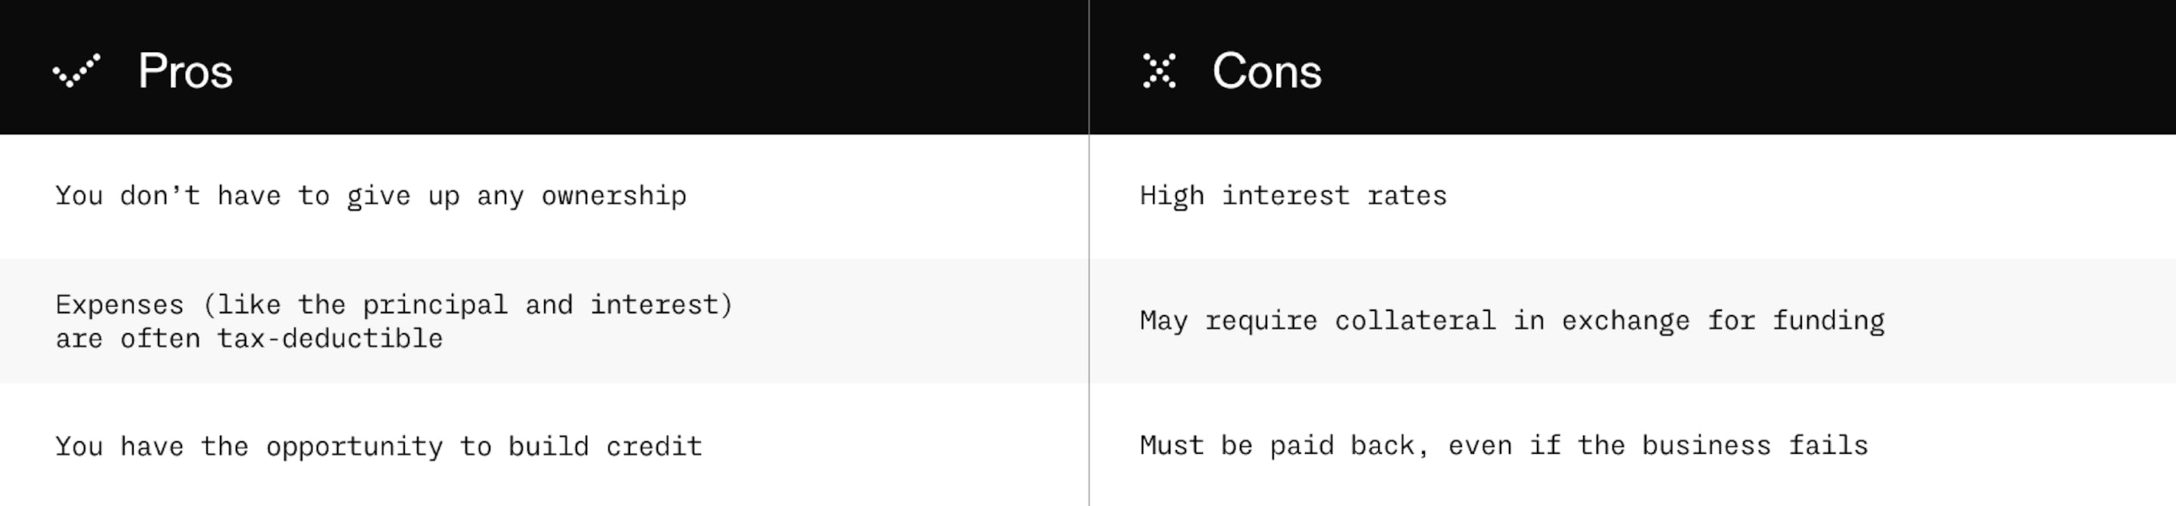2176x506 pixels.
Task: Click "You don't have to give up any ownership"
Action: tap(371, 196)
